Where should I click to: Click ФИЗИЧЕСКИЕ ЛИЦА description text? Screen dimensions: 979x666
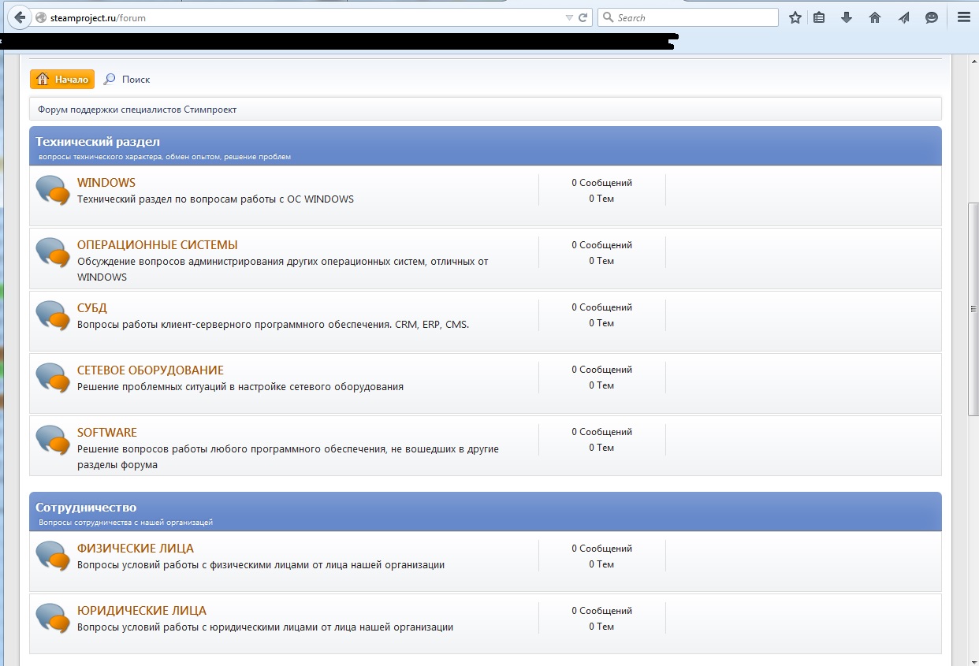tap(261, 565)
